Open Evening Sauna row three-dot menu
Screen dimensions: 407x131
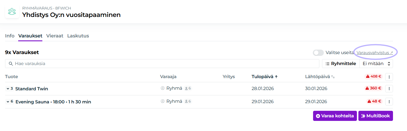tap(389, 102)
